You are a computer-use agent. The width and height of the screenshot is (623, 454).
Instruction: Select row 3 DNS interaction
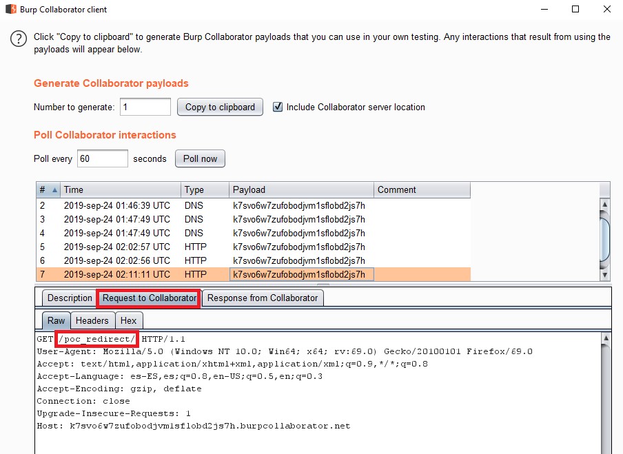coord(254,219)
